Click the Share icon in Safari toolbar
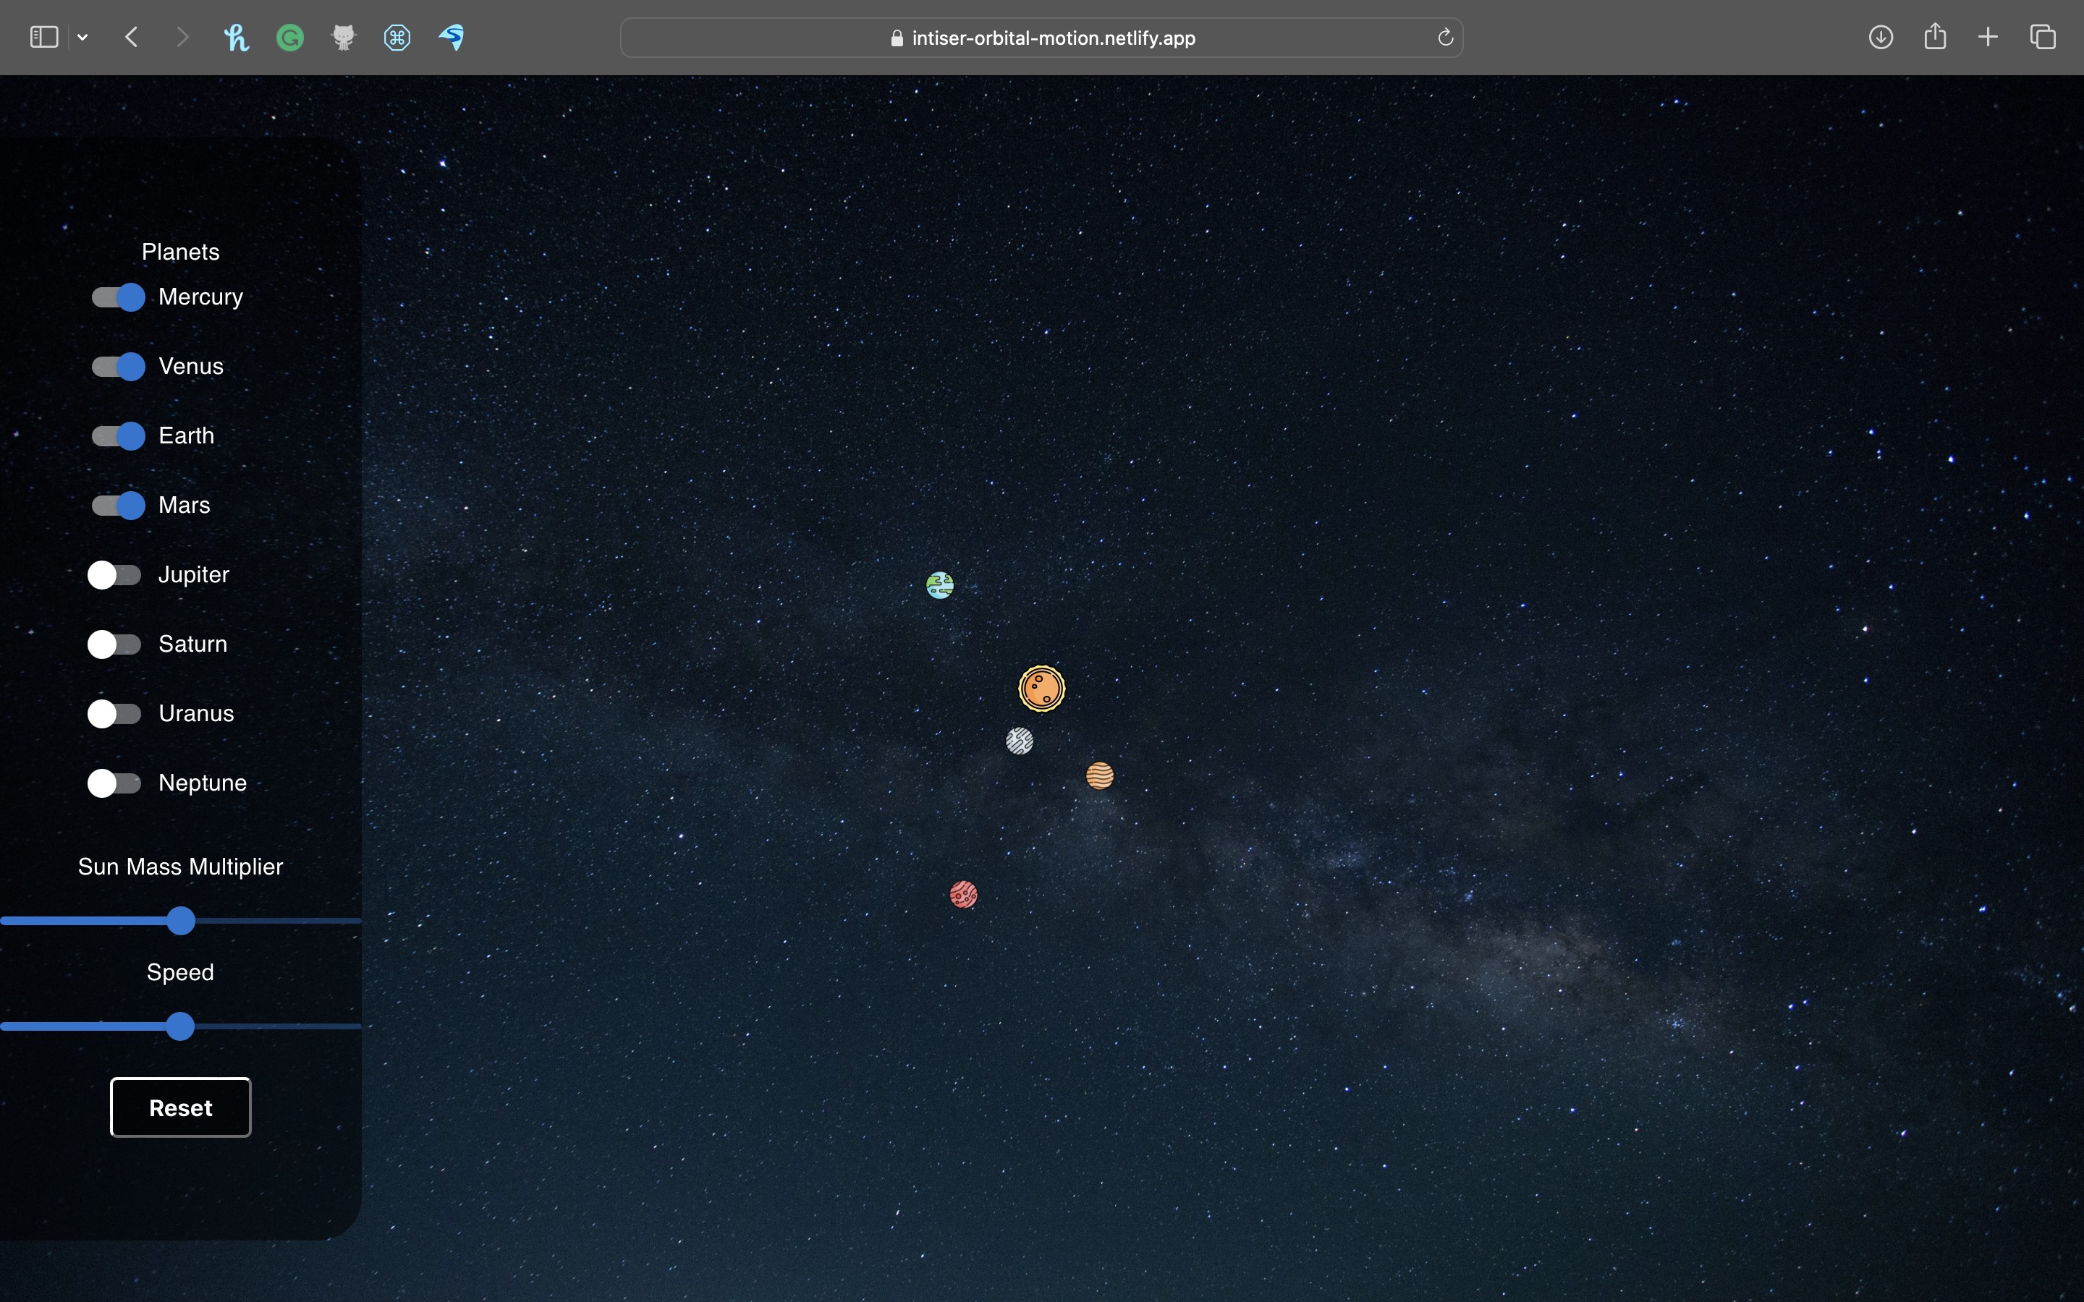 pos(1935,36)
